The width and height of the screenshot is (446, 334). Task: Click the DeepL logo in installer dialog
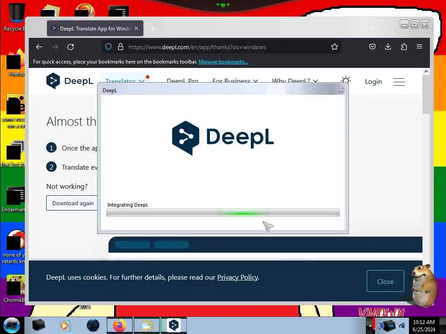tap(223, 138)
